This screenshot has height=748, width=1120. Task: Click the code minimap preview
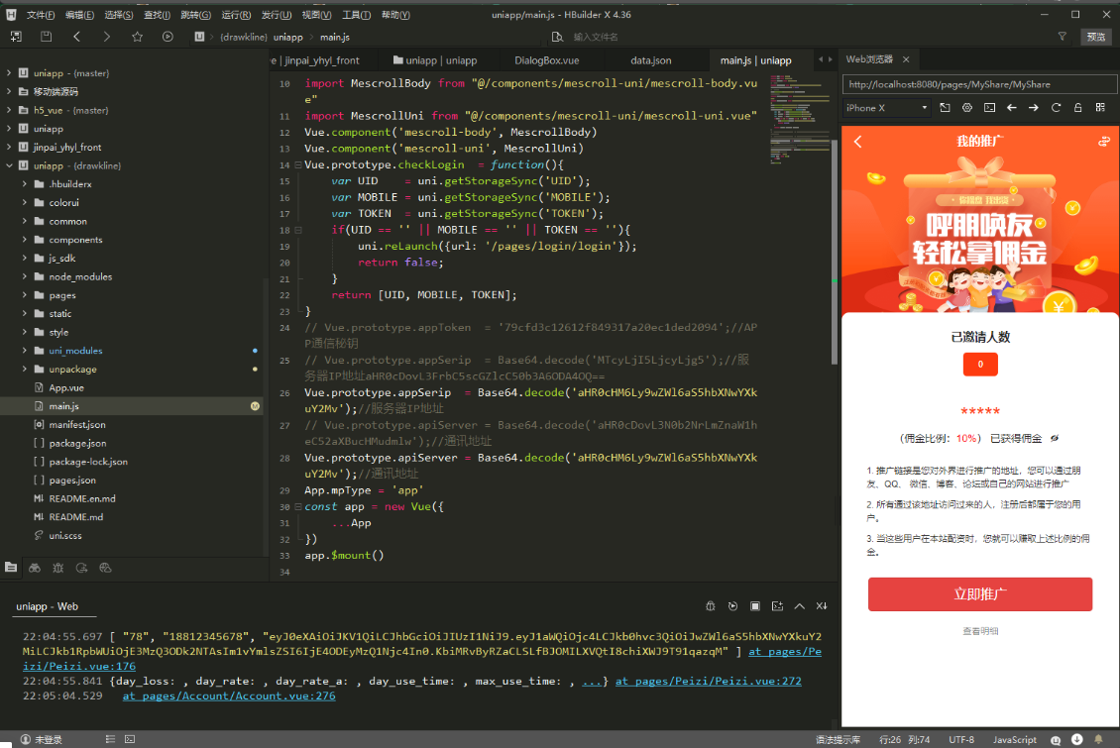click(x=799, y=120)
